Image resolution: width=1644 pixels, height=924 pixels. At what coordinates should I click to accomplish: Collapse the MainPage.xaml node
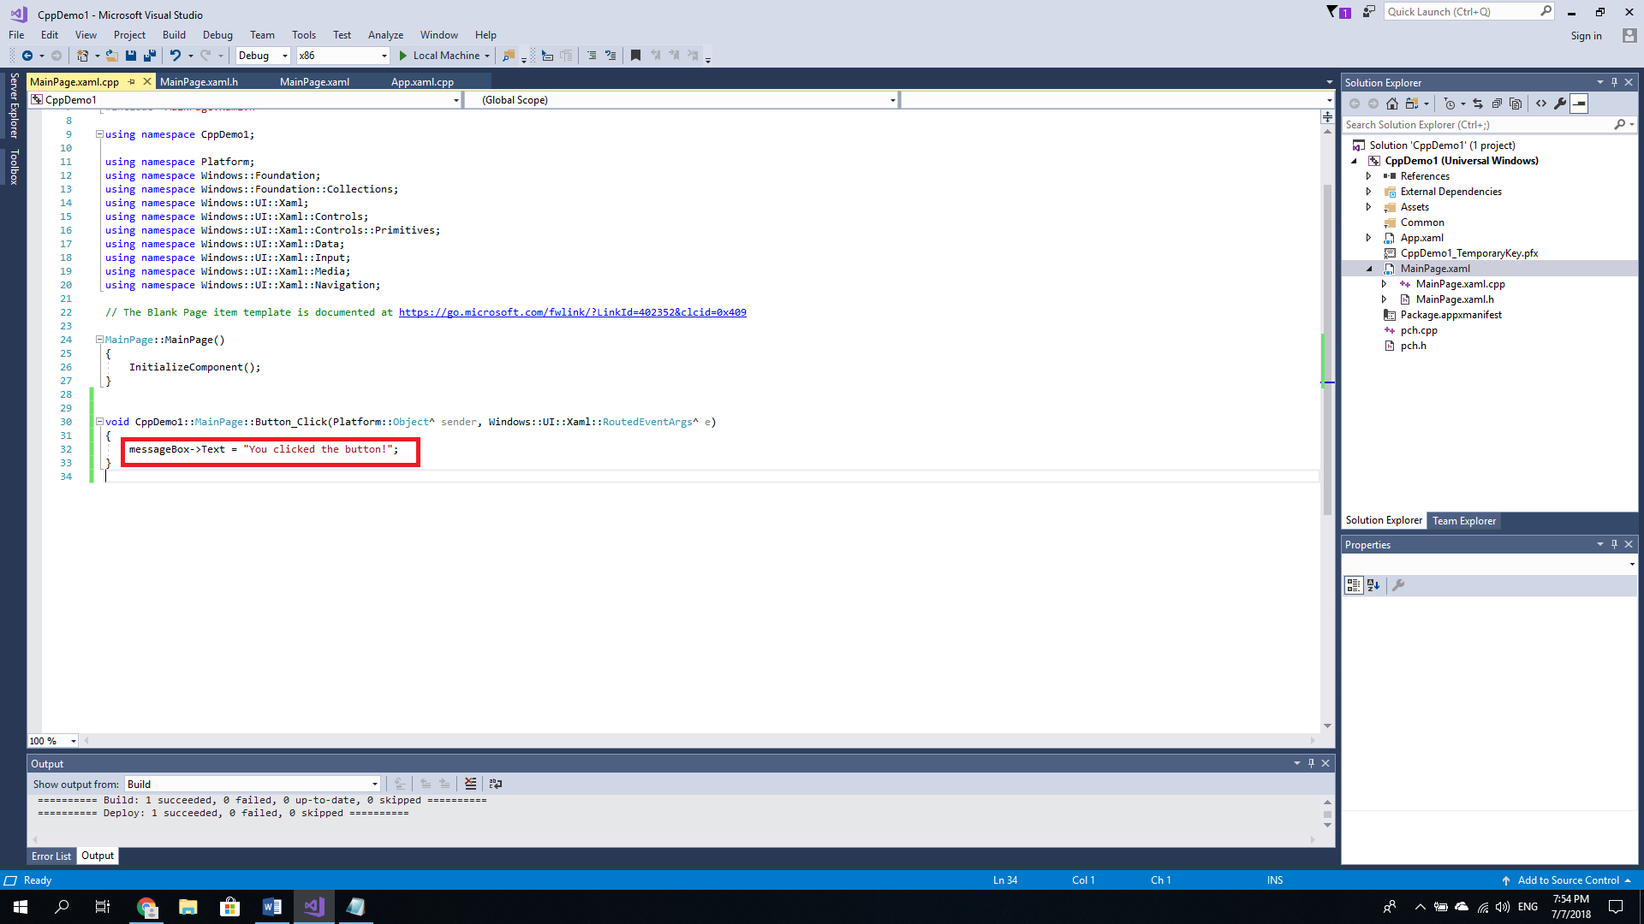tap(1369, 269)
